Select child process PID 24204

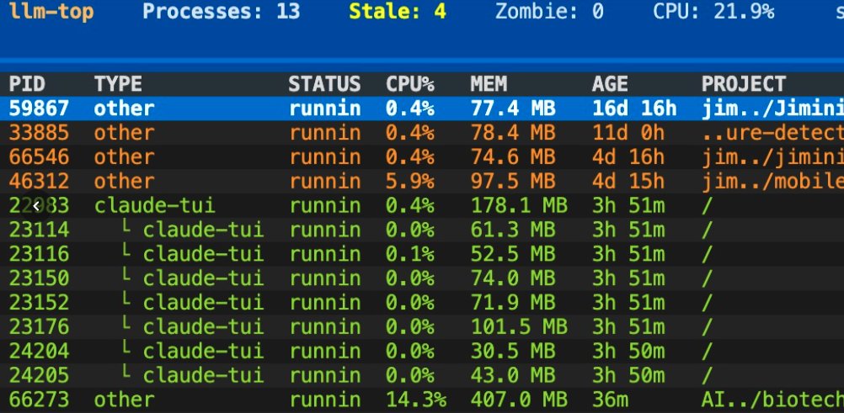pyautogui.click(x=422, y=351)
